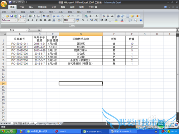
Task: Run spelling check icon
Action: (44, 16)
